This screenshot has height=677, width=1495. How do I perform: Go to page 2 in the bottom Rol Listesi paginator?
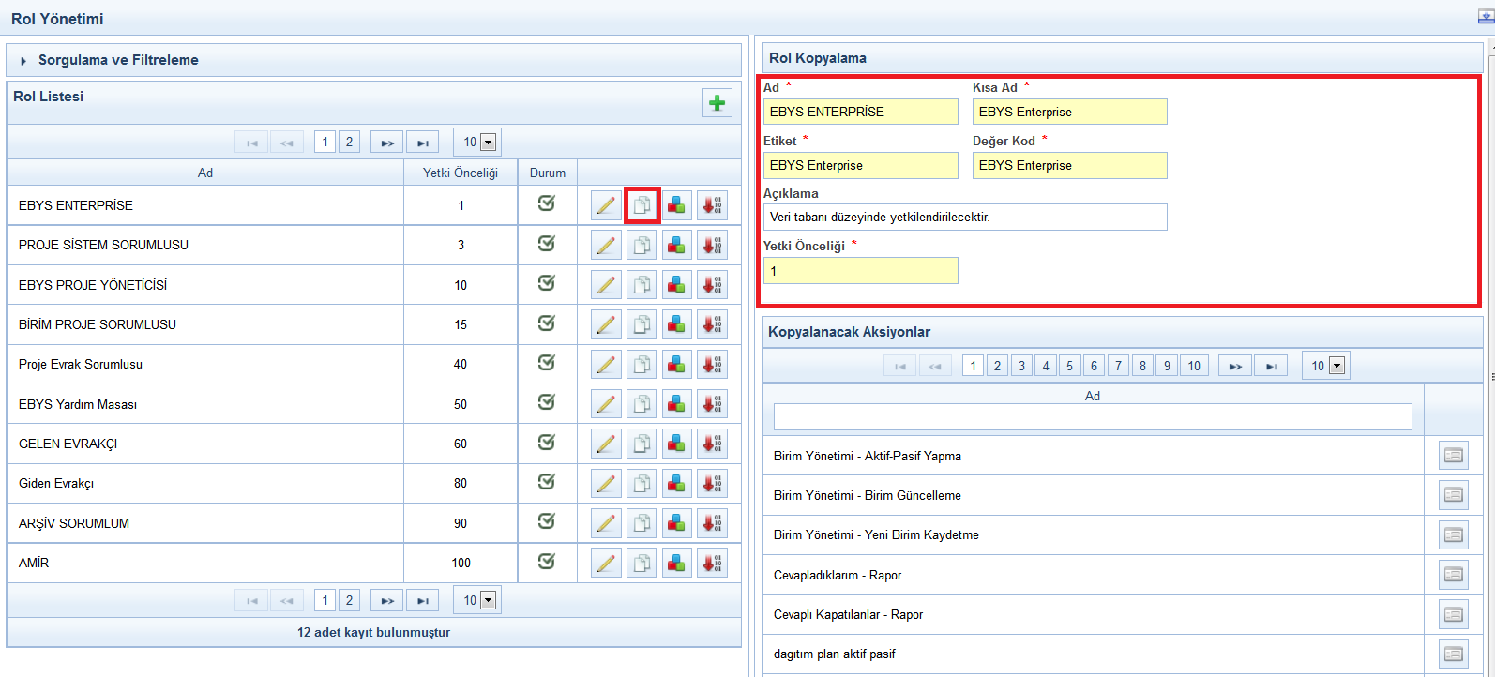[349, 600]
